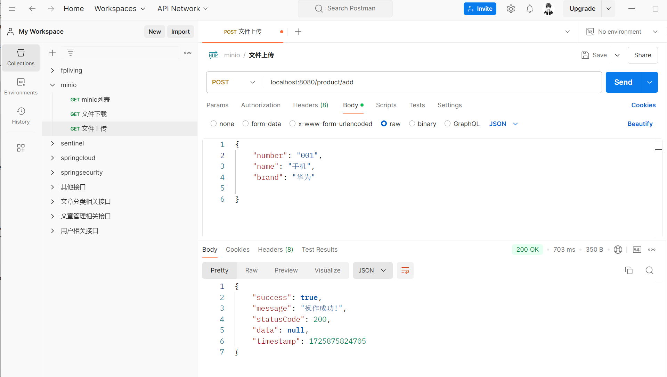Click the network globe icon in response
This screenshot has width=667, height=377.
tap(618, 250)
